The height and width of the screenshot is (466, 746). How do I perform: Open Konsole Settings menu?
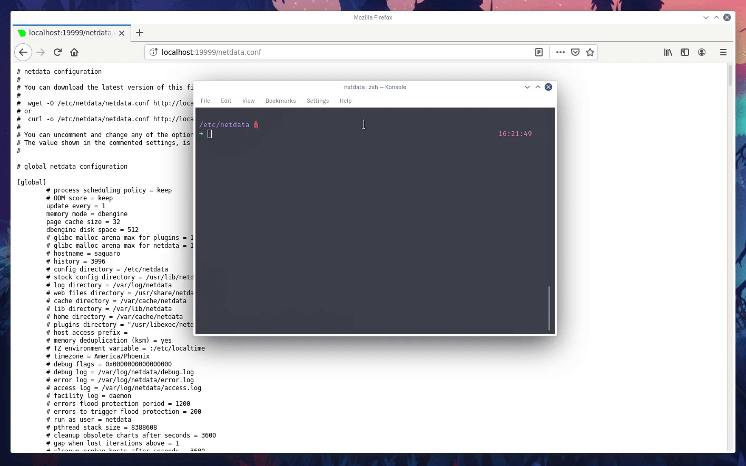(318, 101)
